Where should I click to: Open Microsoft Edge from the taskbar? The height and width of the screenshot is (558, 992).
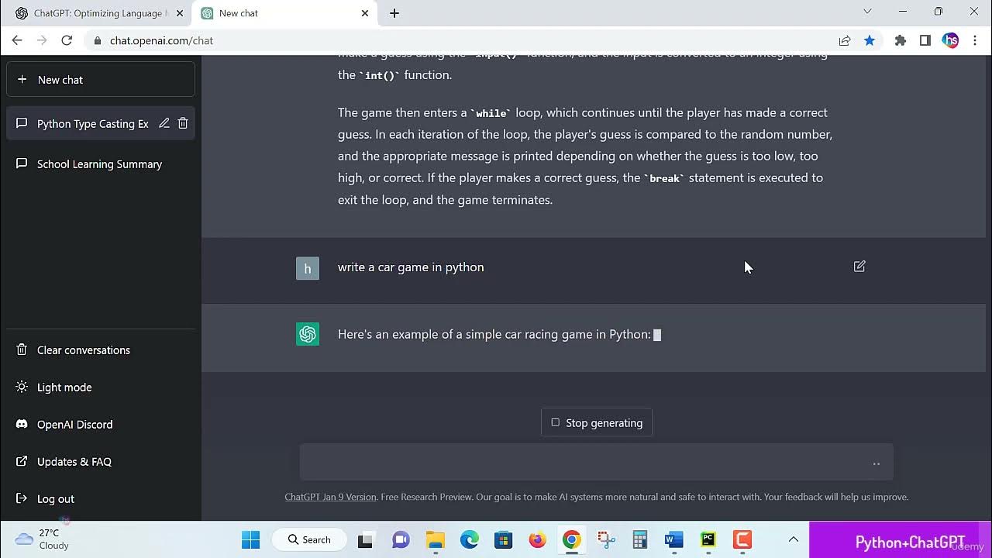click(x=469, y=539)
